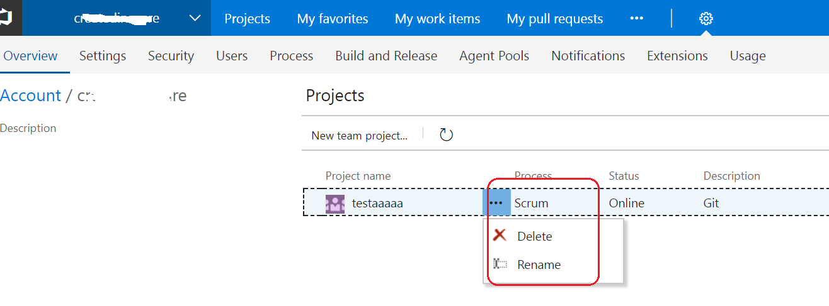The image size is (829, 306).
Task: Click the testaaaaa project team icon
Action: click(335, 204)
